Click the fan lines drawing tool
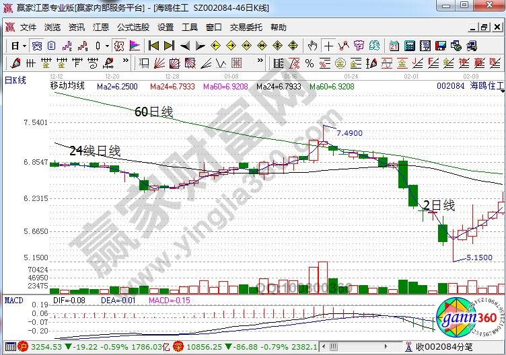Image resolution: width=506 pixels, height=355 pixels. 158,64
